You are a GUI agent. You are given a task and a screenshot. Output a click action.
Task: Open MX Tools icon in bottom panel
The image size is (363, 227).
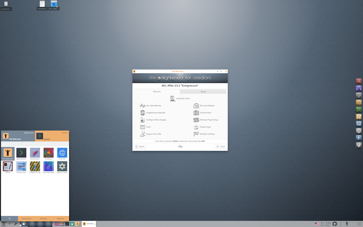(x=73, y=224)
